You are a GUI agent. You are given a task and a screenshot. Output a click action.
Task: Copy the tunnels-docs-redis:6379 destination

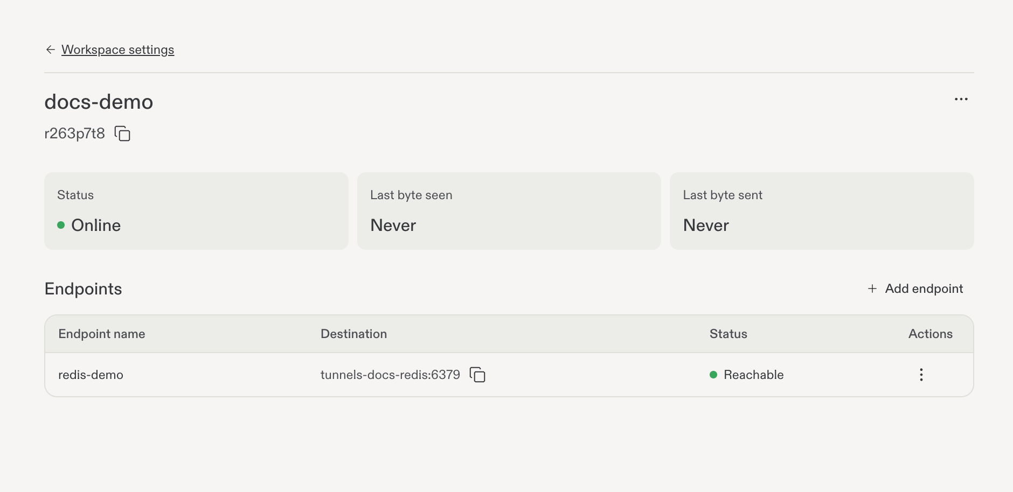click(x=477, y=375)
